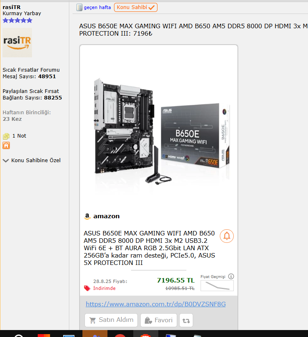Open the amazon.com.tr product link
The height and width of the screenshot is (337, 308).
pyautogui.click(x=155, y=304)
